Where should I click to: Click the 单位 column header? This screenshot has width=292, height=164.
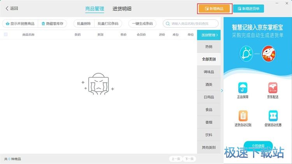[191, 35]
